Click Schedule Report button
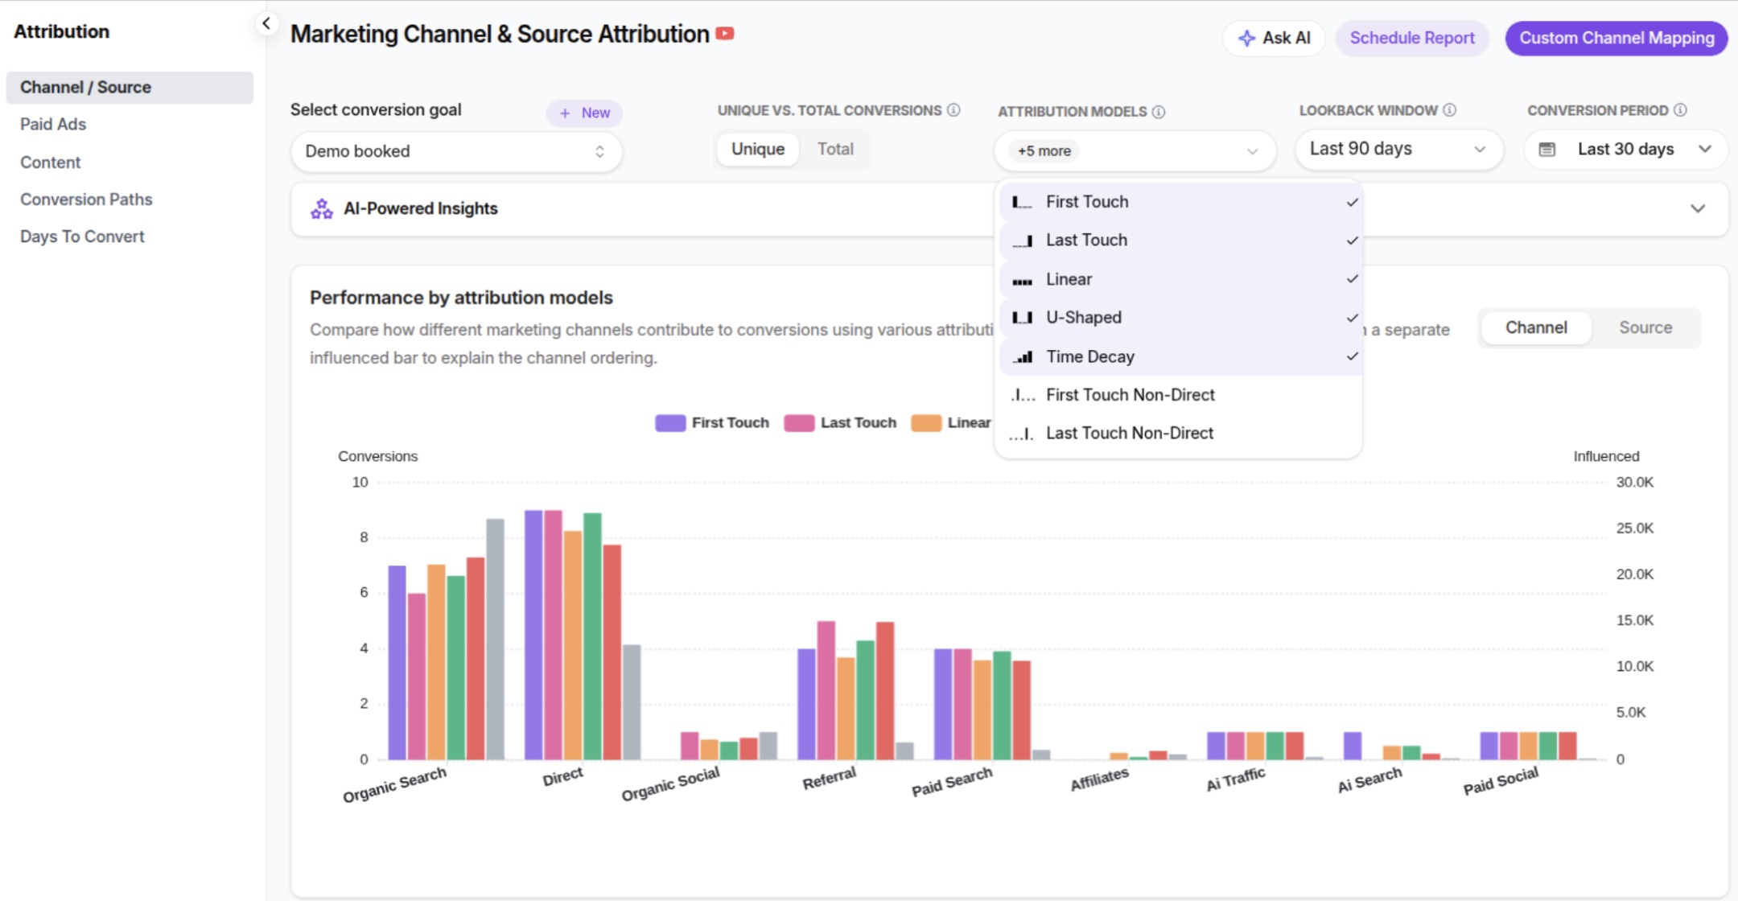This screenshot has width=1738, height=901. pos(1412,38)
